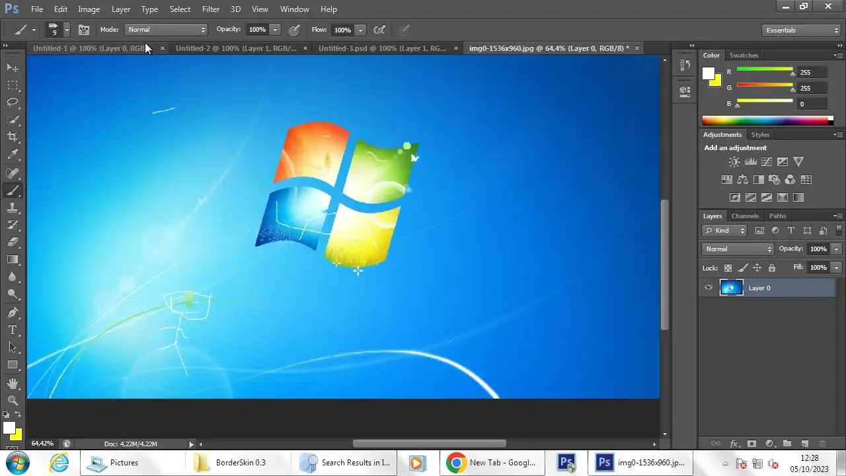The width and height of the screenshot is (846, 476).
Task: Open brush Mode dropdown
Action: pos(166,30)
